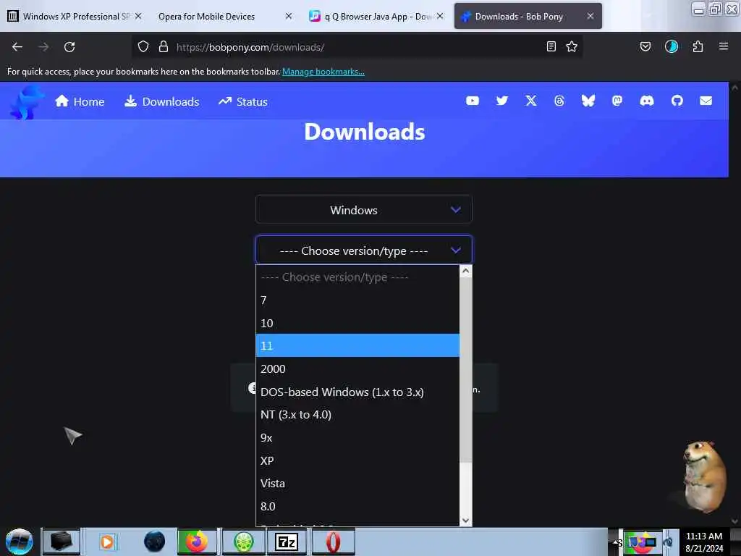Select DOS-based Windows (1.x to 3.x)

[357, 392]
